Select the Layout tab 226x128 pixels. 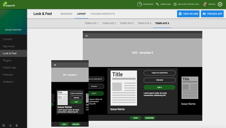(81, 14)
